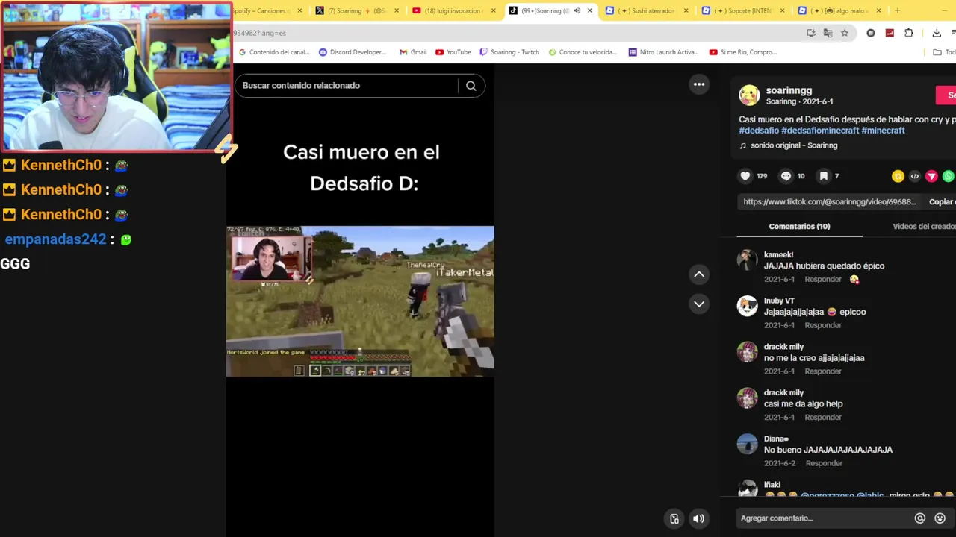Click the dark circular extension icon
This screenshot has height=537, width=956.
(871, 33)
